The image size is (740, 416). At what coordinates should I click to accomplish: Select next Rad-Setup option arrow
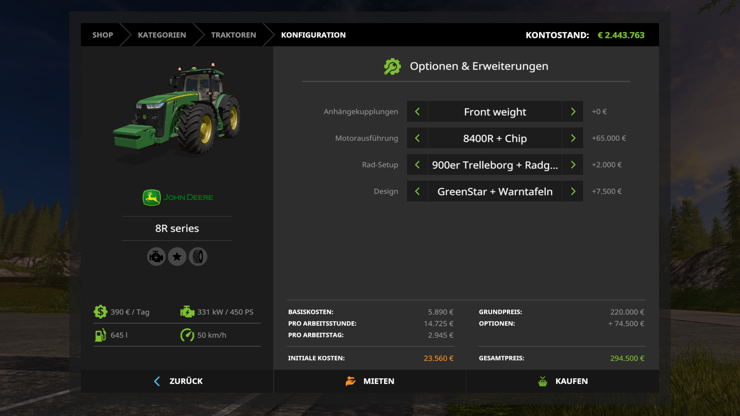(573, 165)
